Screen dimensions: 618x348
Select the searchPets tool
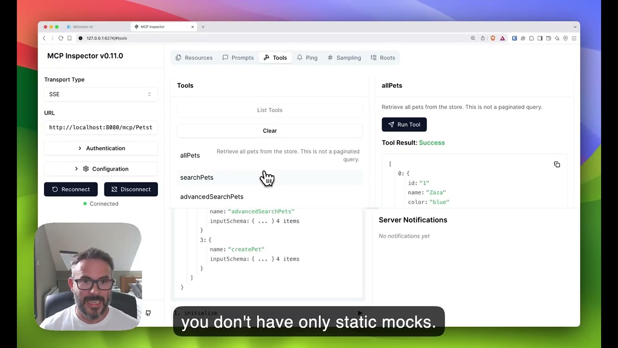[269, 177]
